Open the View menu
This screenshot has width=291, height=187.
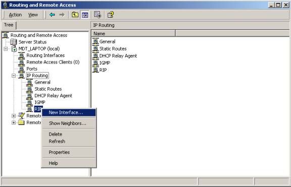pos(33,15)
